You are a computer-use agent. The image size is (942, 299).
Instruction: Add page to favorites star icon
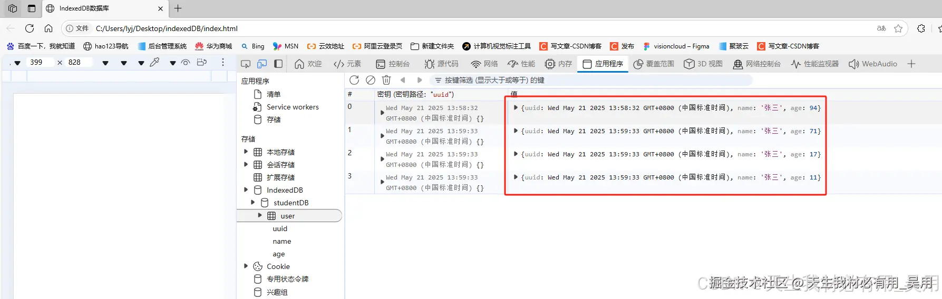[898, 28]
